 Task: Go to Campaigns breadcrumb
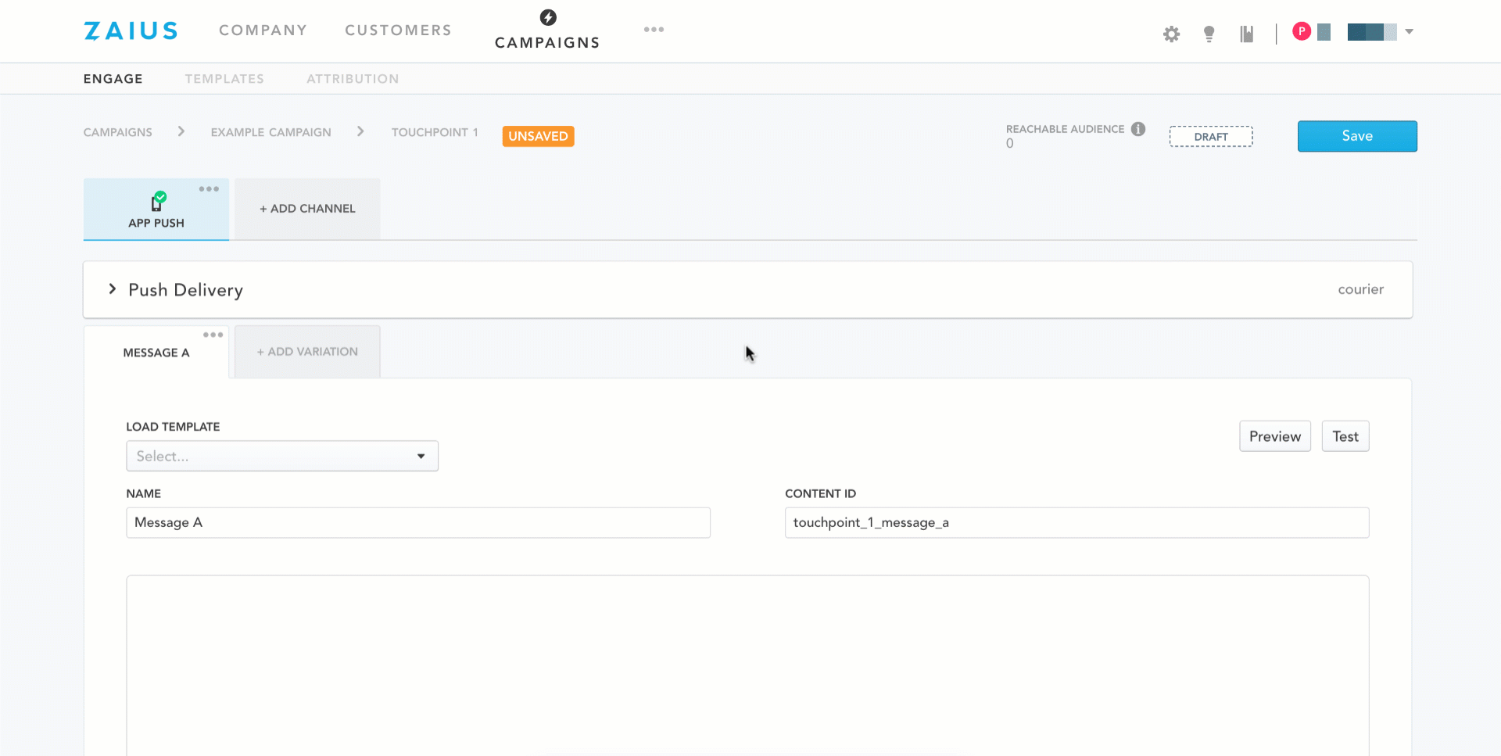coord(118,132)
